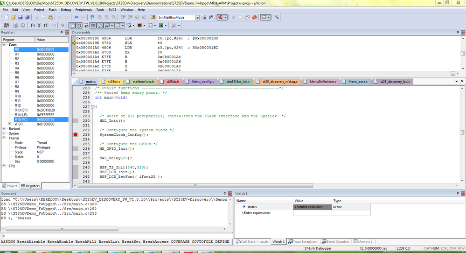
Task: Expand the xPSR register node
Action: pyautogui.click(x=10, y=124)
